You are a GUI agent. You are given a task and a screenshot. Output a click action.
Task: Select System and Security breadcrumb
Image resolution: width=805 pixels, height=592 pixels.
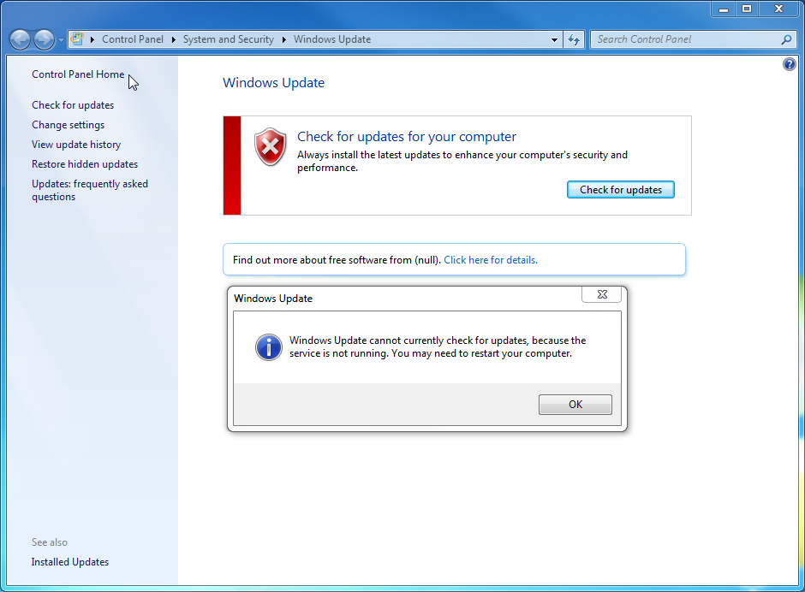pos(229,39)
